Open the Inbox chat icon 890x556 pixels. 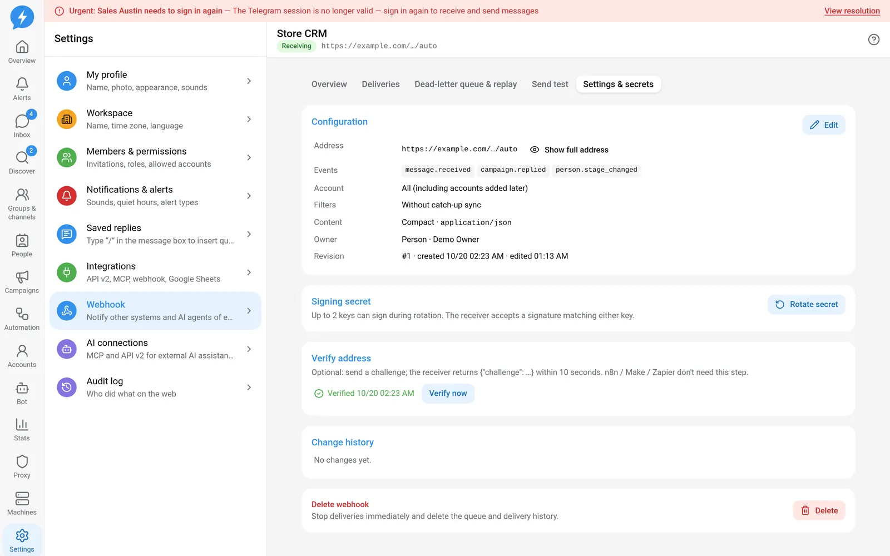(22, 126)
